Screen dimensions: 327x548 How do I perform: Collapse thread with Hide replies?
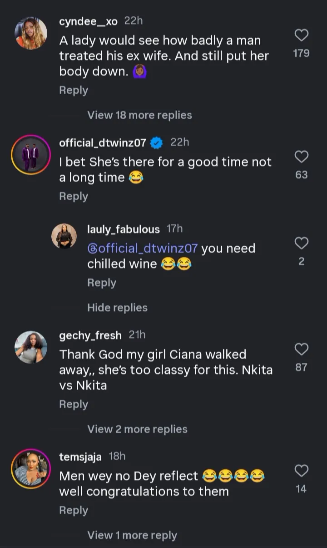pos(117,308)
